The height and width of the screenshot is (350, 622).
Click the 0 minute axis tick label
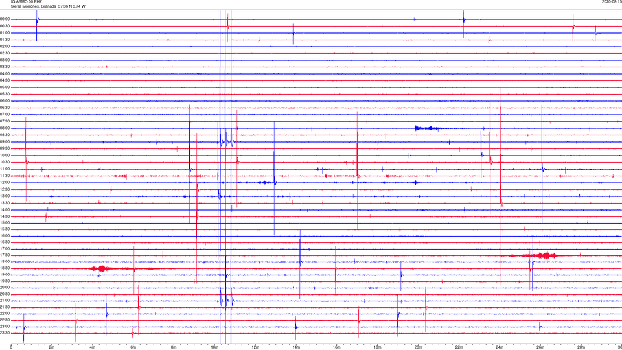(x=11, y=347)
